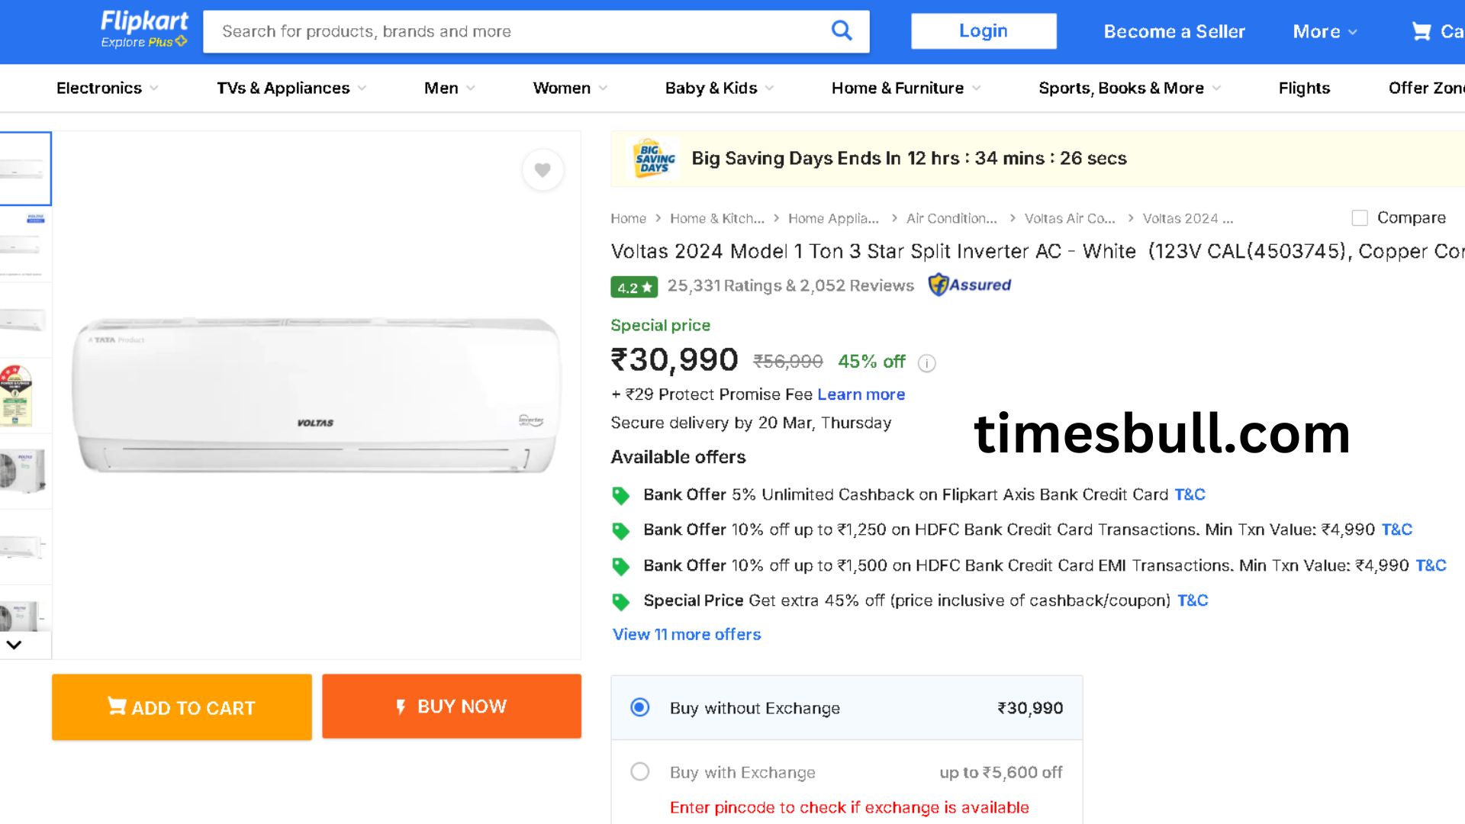The image size is (1465, 824).
Task: Show more thumbnails with down chevron
Action: tap(14, 645)
